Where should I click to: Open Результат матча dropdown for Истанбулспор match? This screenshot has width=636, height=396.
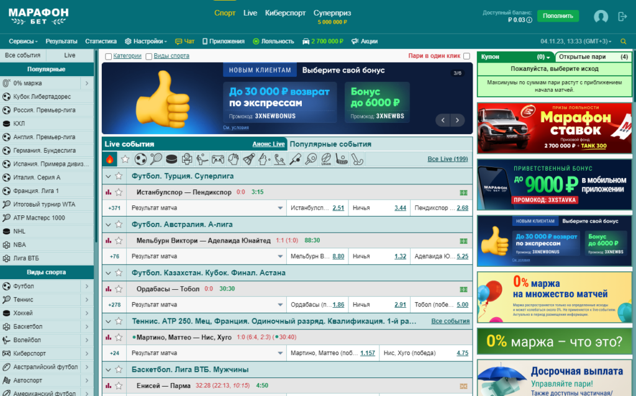(x=207, y=208)
